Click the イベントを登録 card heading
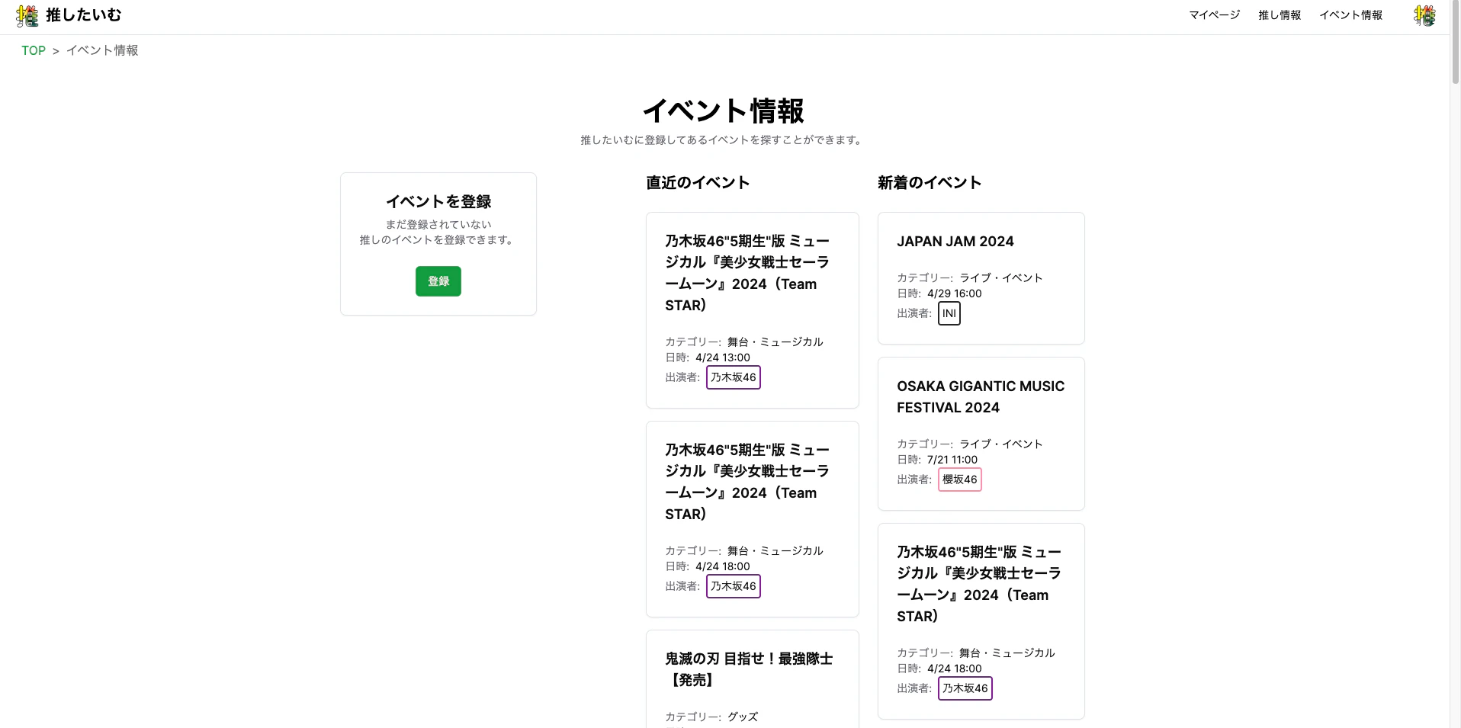 pos(438,202)
